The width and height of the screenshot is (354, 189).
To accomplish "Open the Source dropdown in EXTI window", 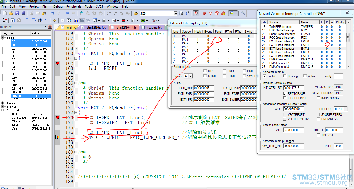I will 190,76.
